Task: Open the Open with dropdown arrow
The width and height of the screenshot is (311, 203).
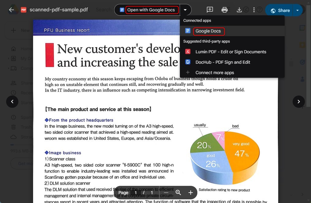Action: pos(185,10)
